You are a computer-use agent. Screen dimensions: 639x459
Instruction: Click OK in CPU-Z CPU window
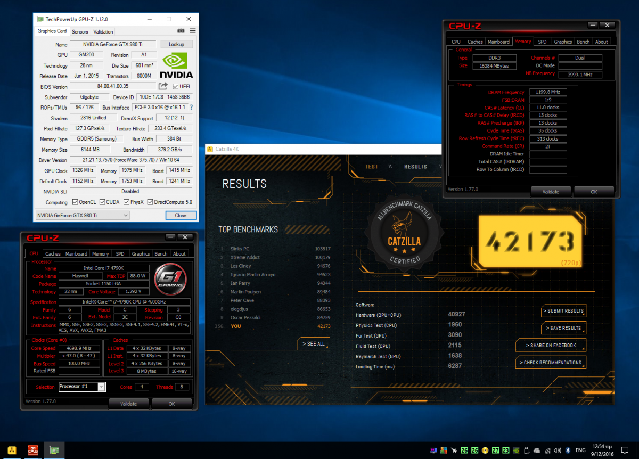pyautogui.click(x=171, y=404)
